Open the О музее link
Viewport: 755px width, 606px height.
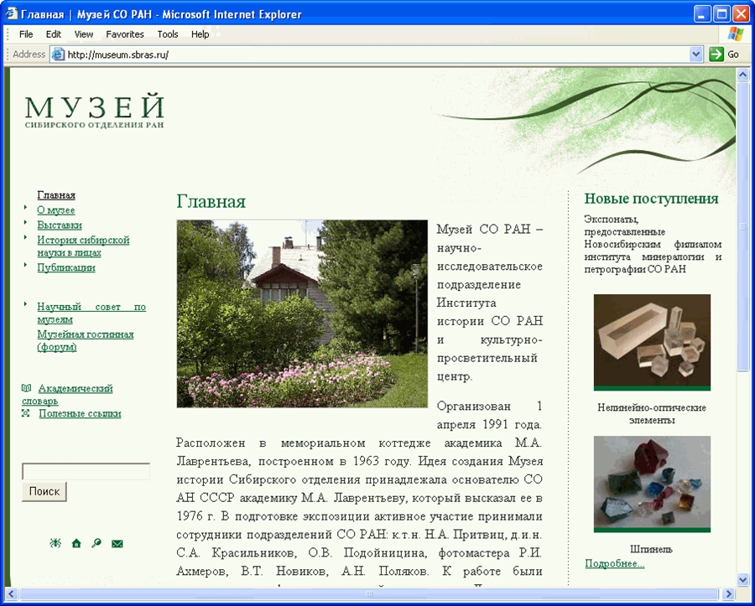[56, 210]
